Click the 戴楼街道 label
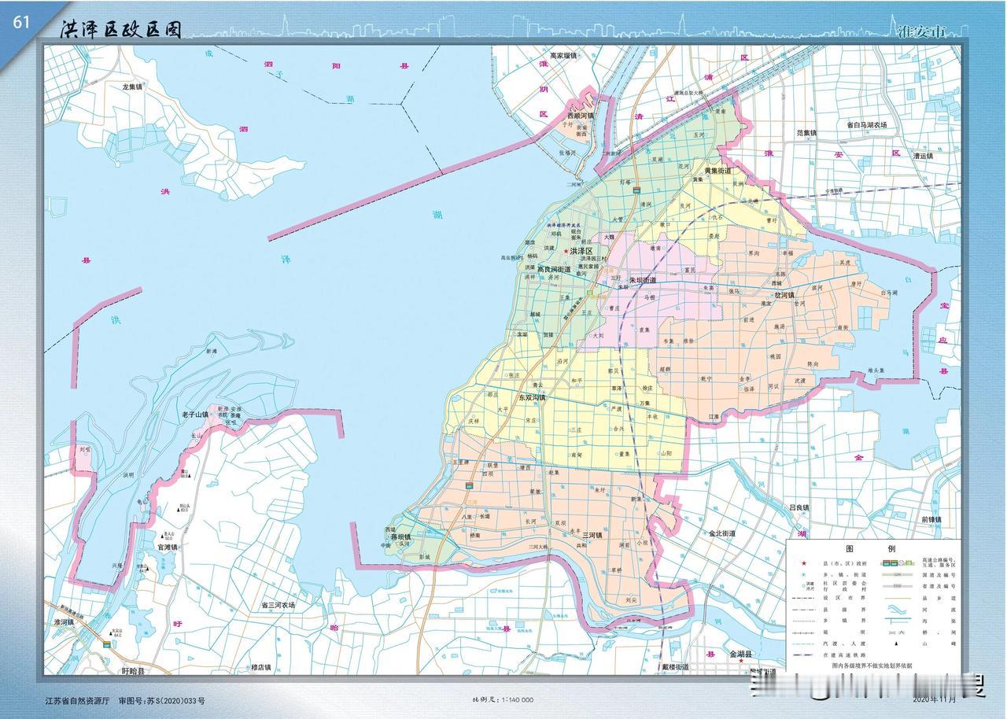This screenshot has height=719, width=1007. [x=675, y=666]
